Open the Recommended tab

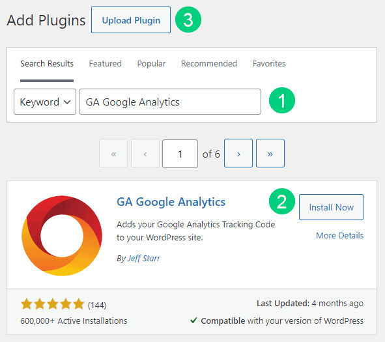click(209, 64)
